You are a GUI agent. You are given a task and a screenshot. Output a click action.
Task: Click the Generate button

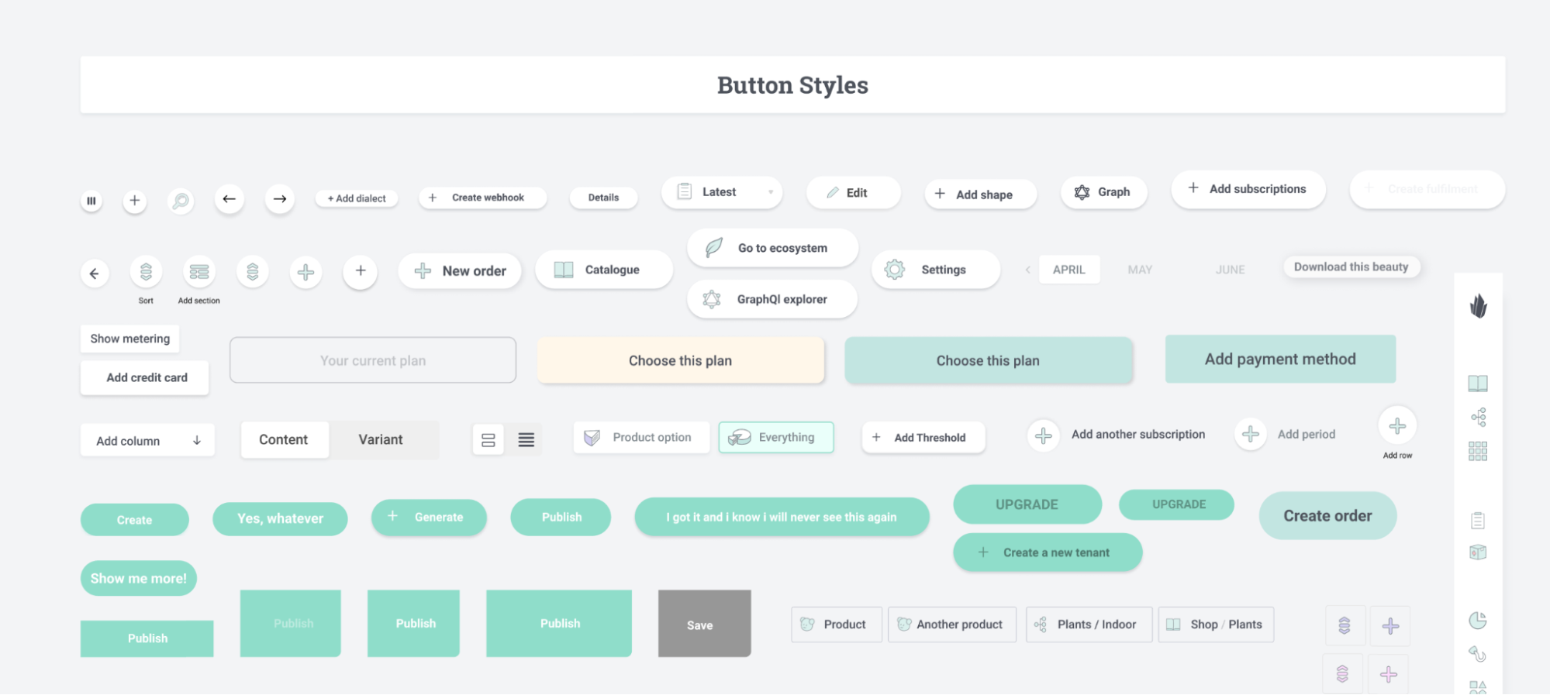(429, 517)
